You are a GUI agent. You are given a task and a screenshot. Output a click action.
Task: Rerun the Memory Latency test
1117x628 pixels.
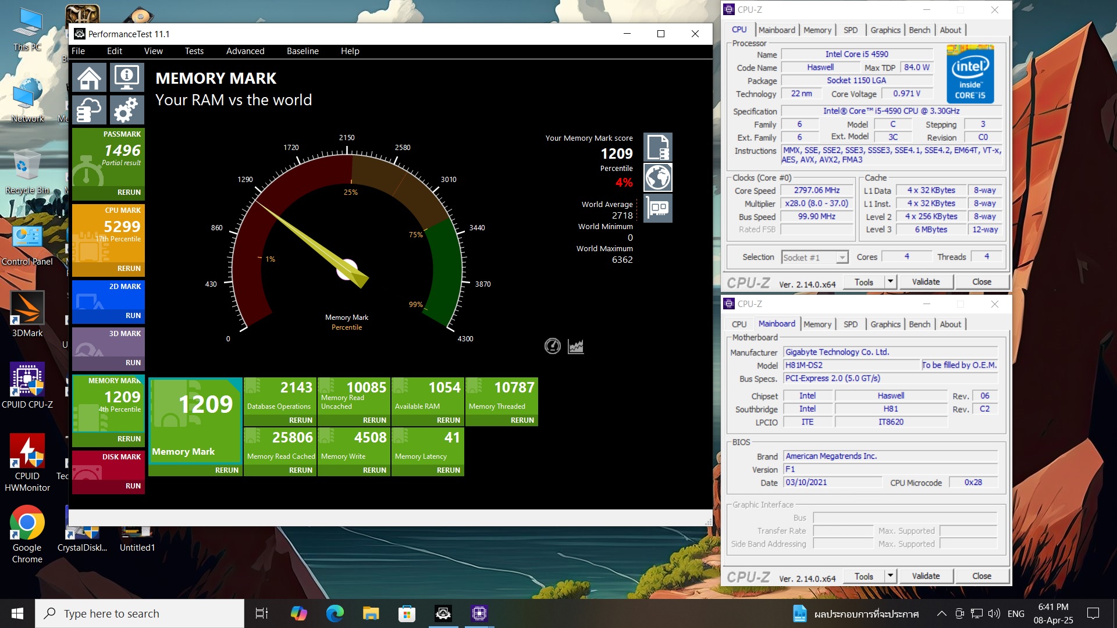pos(449,470)
